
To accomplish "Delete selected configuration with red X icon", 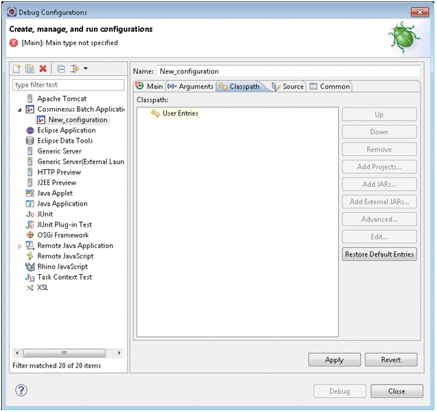I will 43,69.
